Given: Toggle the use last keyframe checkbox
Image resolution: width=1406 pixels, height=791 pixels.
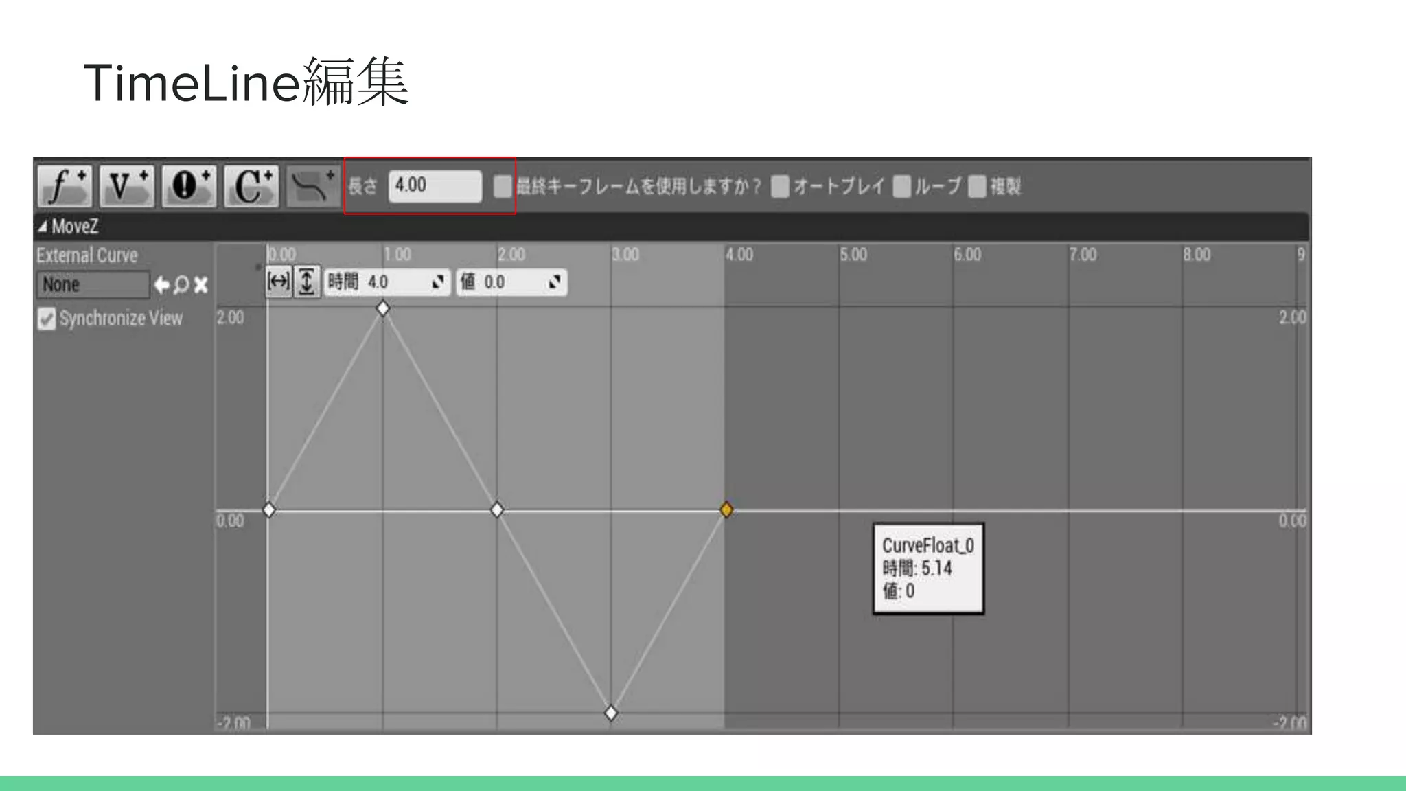Looking at the screenshot, I should 503,186.
